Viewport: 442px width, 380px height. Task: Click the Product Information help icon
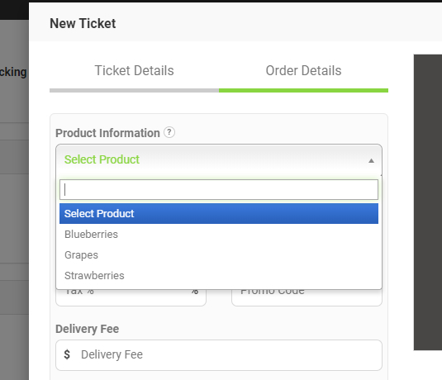tap(169, 132)
